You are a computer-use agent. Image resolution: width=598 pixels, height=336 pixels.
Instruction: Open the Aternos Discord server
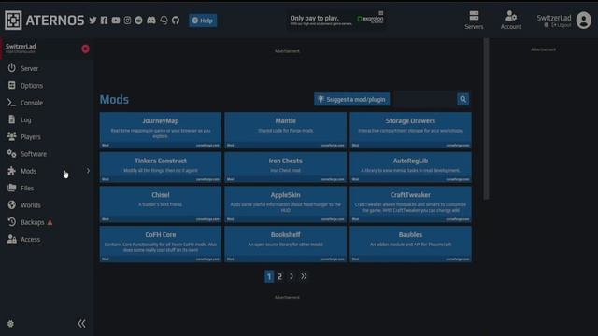[151, 21]
